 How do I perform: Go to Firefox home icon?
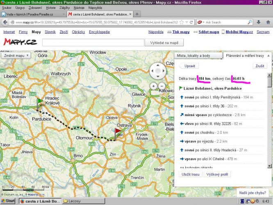click(268, 22)
